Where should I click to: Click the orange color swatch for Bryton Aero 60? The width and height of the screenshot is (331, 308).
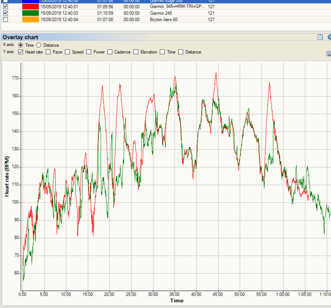tap(30, 19)
